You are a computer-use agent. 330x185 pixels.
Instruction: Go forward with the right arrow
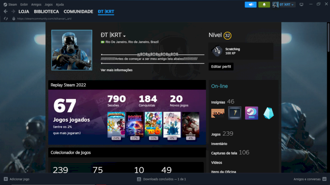point(13,12)
